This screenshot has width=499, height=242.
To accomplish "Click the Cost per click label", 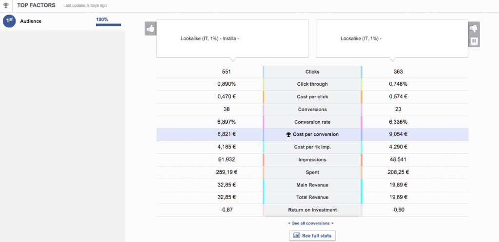I will click(312, 97).
